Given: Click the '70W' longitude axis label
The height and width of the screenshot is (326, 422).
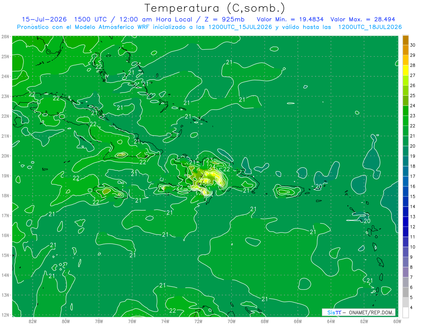Looking at the screenshot, I should (x=231, y=321).
